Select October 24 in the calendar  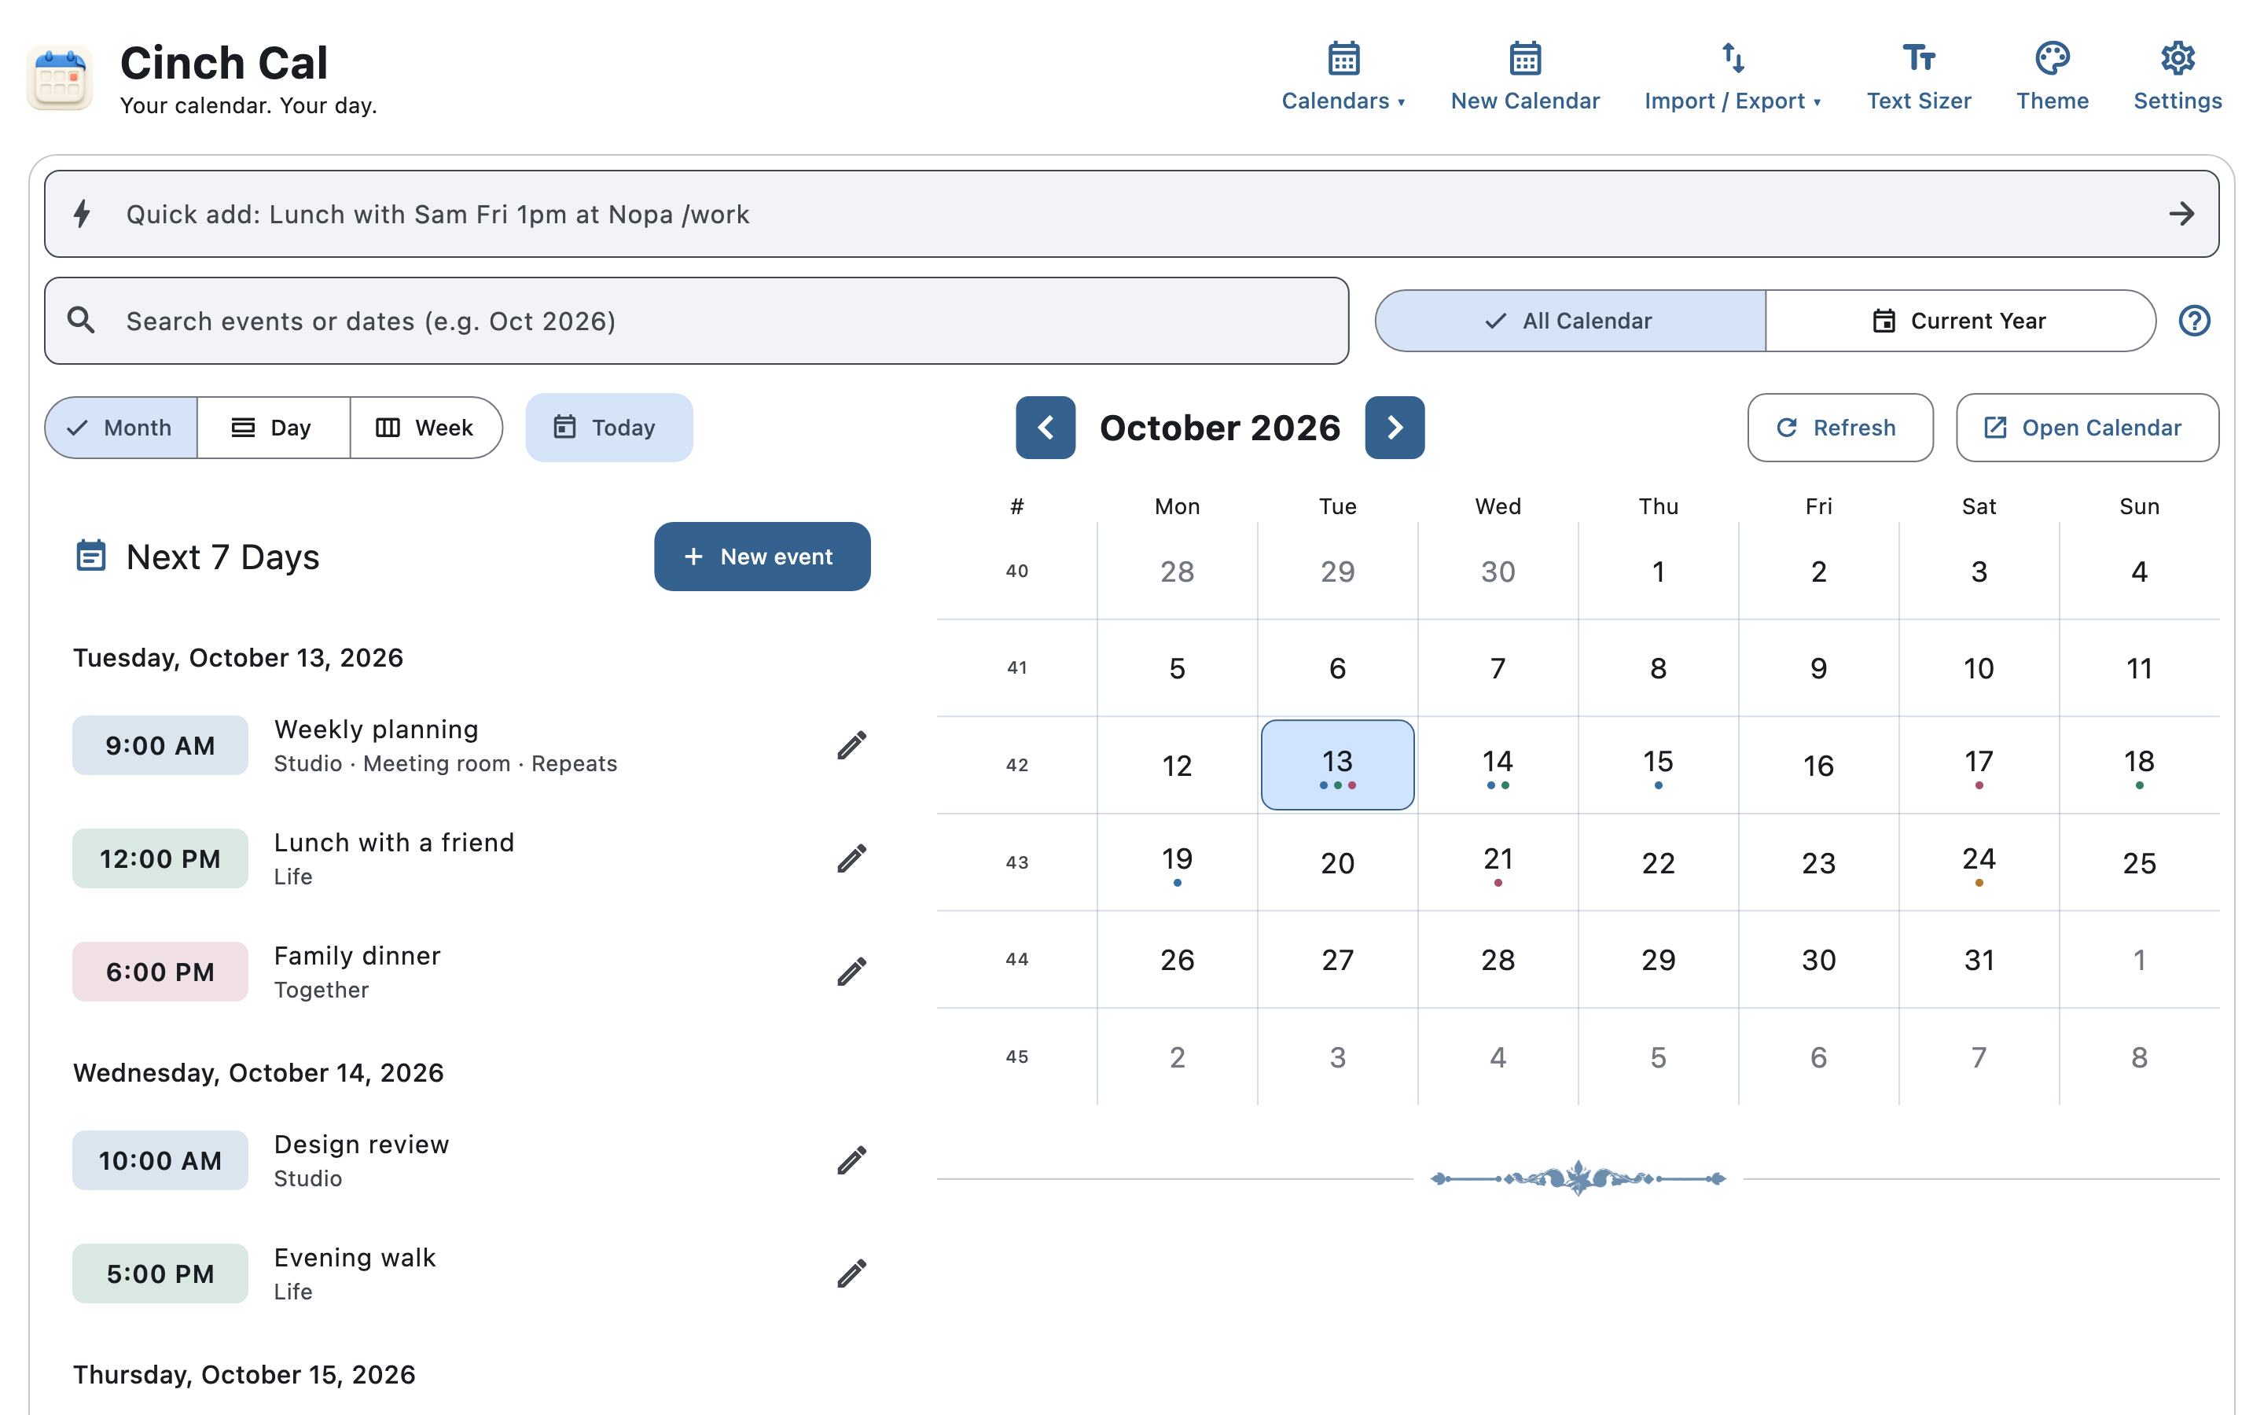click(1978, 862)
